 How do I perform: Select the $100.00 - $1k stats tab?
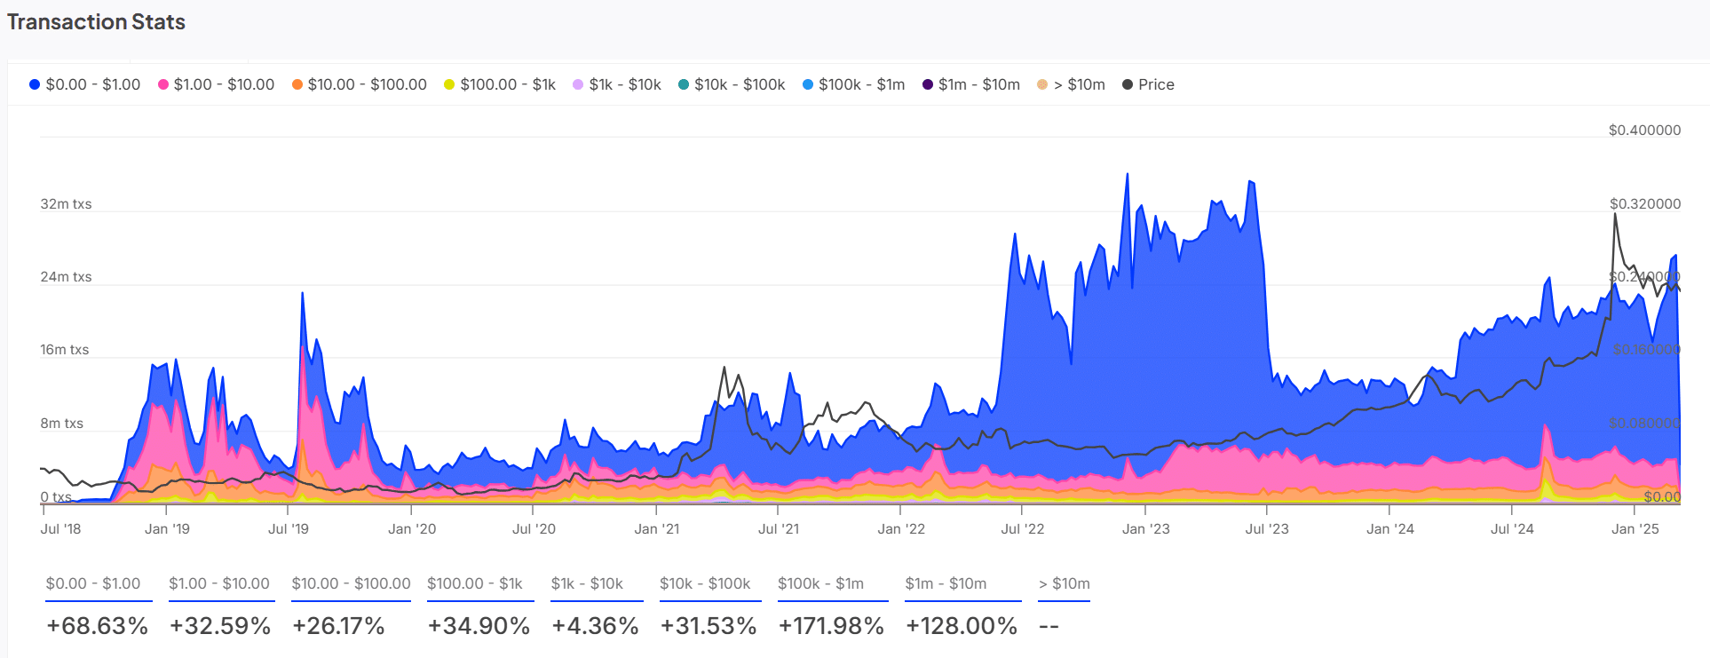[x=475, y=583]
